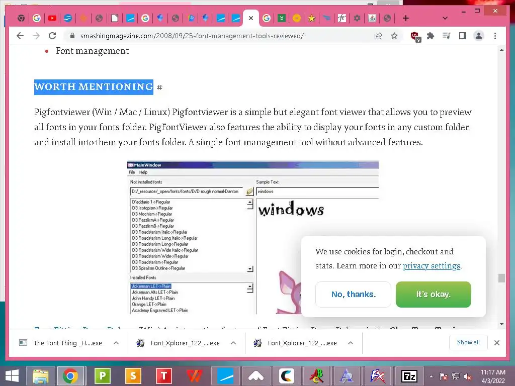Open the Chrome three-dot menu
The image size is (515, 386).
click(495, 36)
